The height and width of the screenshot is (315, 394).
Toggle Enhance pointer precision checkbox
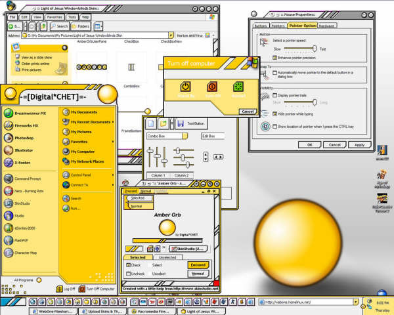coord(274,58)
